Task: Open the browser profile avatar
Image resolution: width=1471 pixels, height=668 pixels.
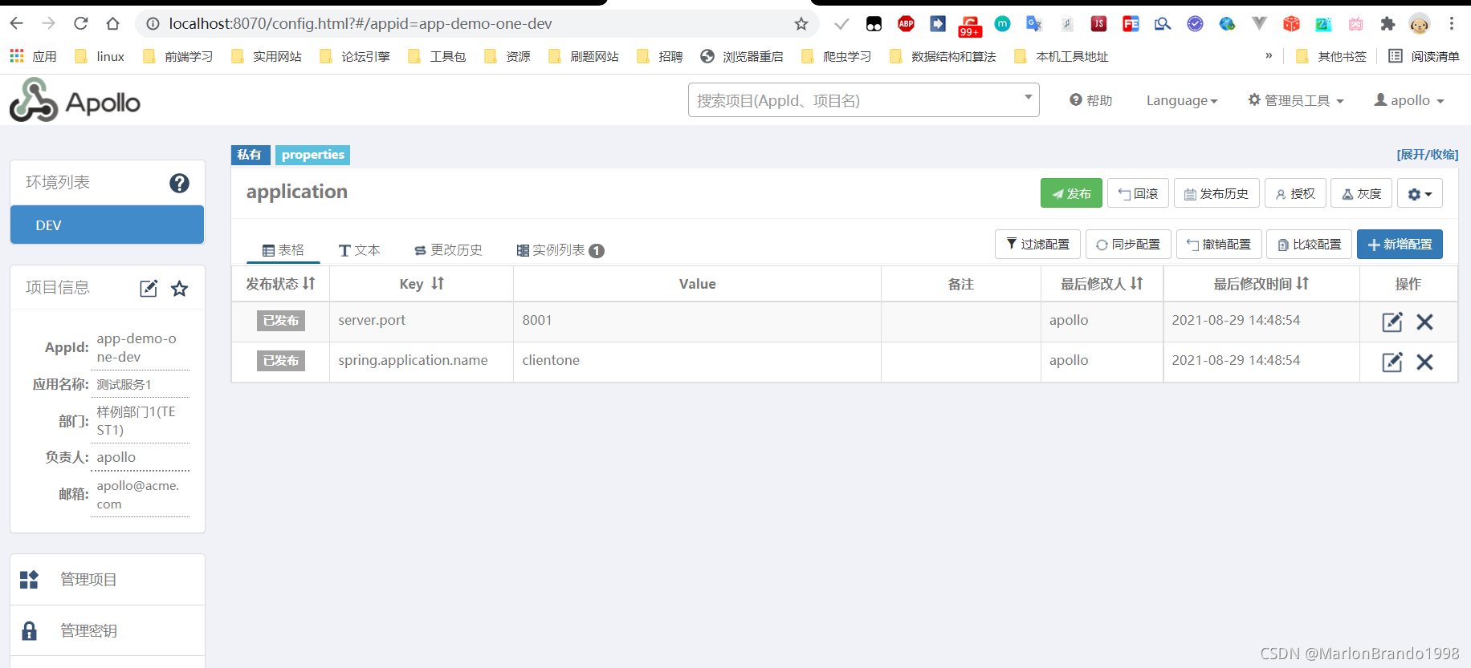Action: (x=1420, y=24)
